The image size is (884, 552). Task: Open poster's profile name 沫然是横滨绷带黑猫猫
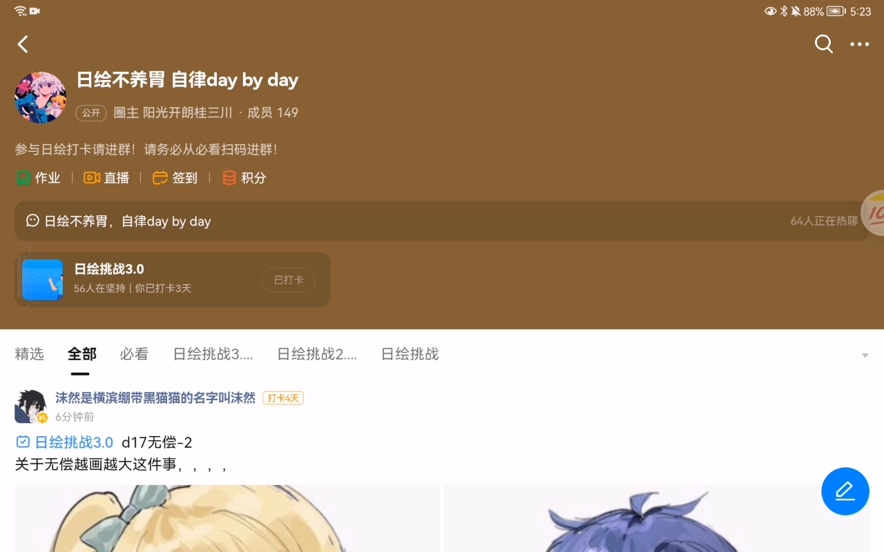point(155,398)
